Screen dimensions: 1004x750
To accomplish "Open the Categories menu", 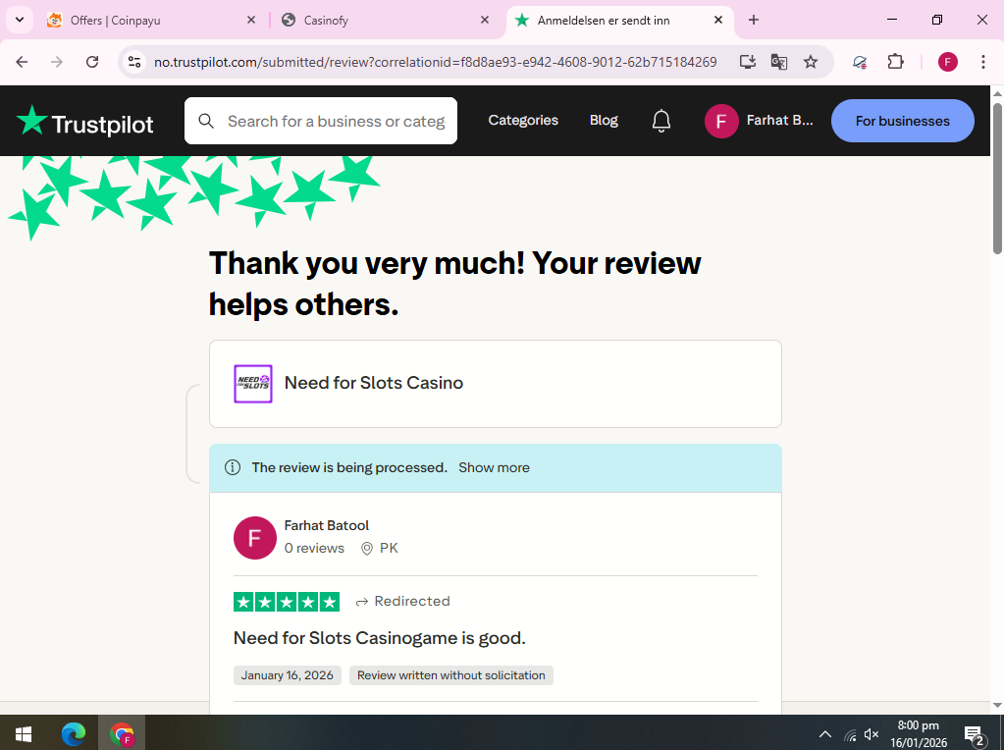I will tap(523, 121).
